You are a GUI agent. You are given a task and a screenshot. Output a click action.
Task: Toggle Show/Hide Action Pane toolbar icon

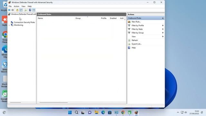pos(34,10)
